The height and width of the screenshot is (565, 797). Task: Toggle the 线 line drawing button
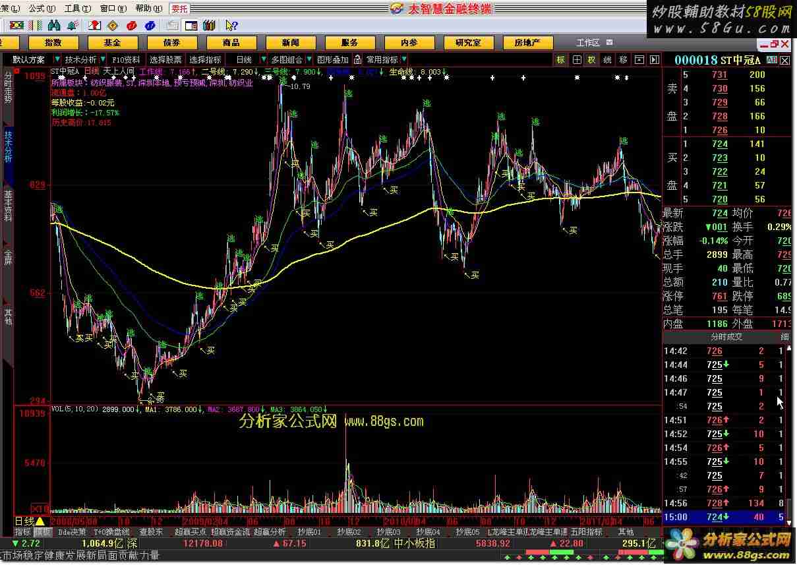pyautogui.click(x=607, y=59)
